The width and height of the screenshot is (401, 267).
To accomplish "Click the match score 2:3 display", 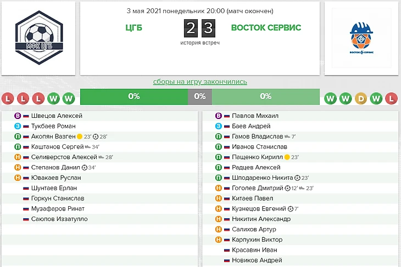I will point(199,27).
